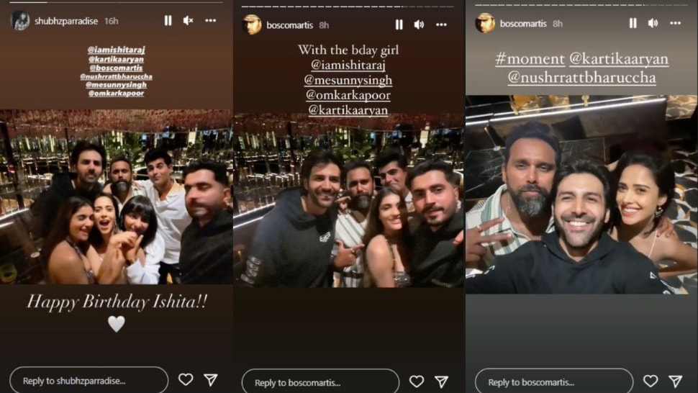This screenshot has height=393, width=698.
Task: Open more options on shubhzparradise story
Action: pos(211,20)
